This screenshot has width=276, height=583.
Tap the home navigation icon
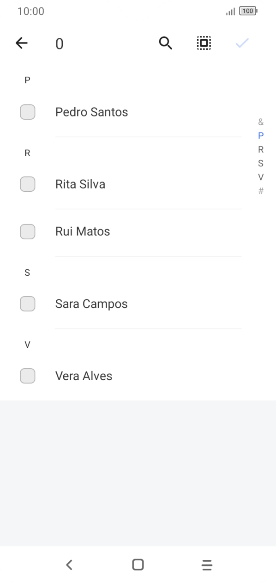(137, 565)
